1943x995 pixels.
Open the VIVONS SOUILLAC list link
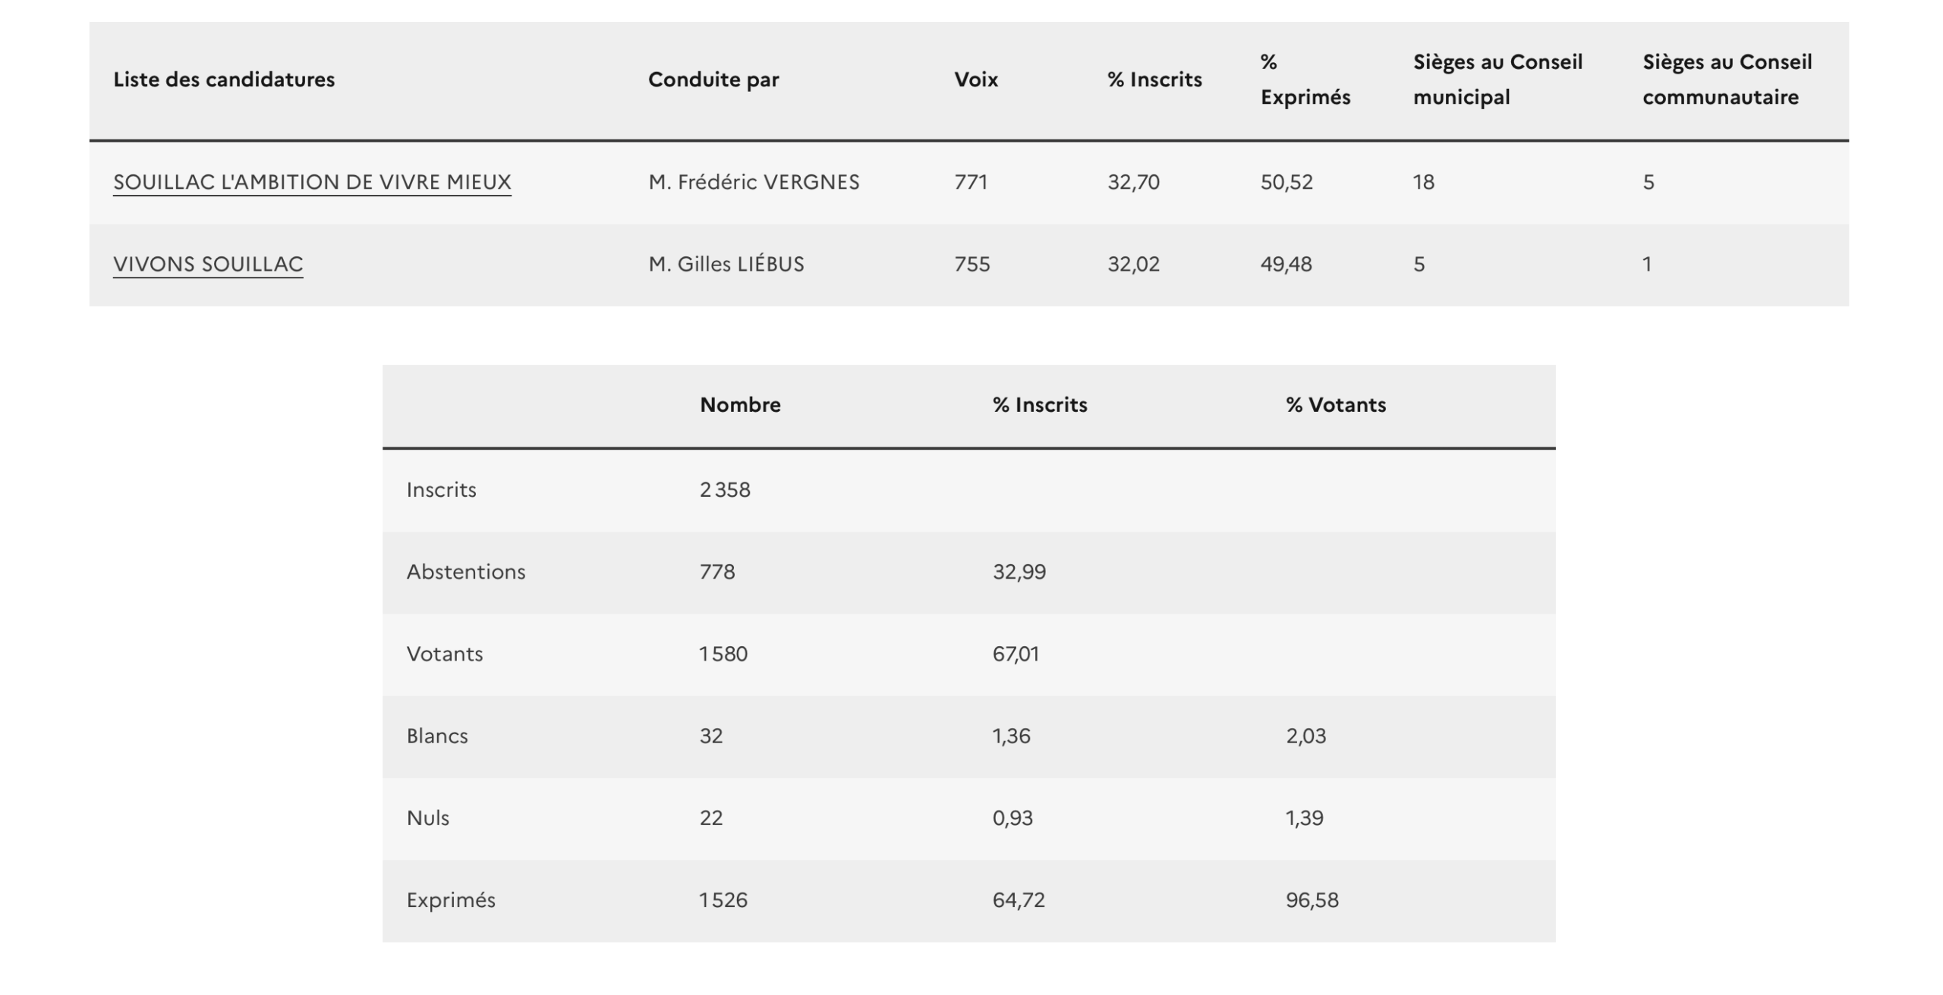tap(208, 264)
